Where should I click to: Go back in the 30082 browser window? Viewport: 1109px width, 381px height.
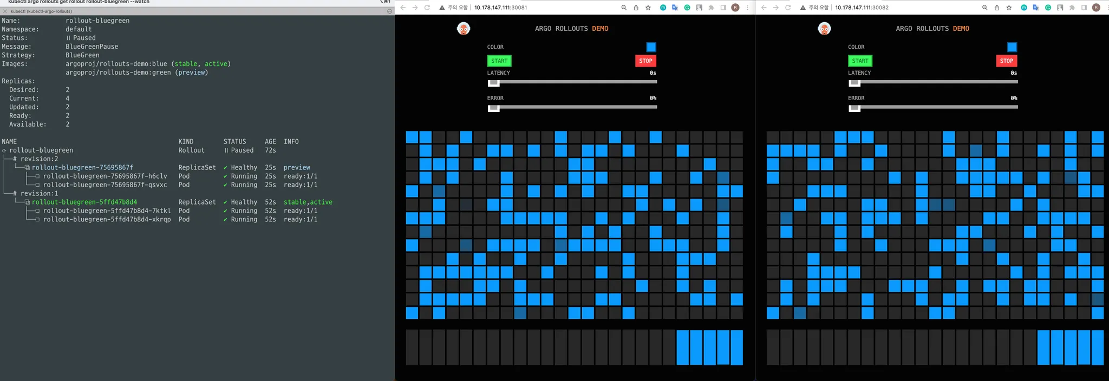tap(764, 8)
